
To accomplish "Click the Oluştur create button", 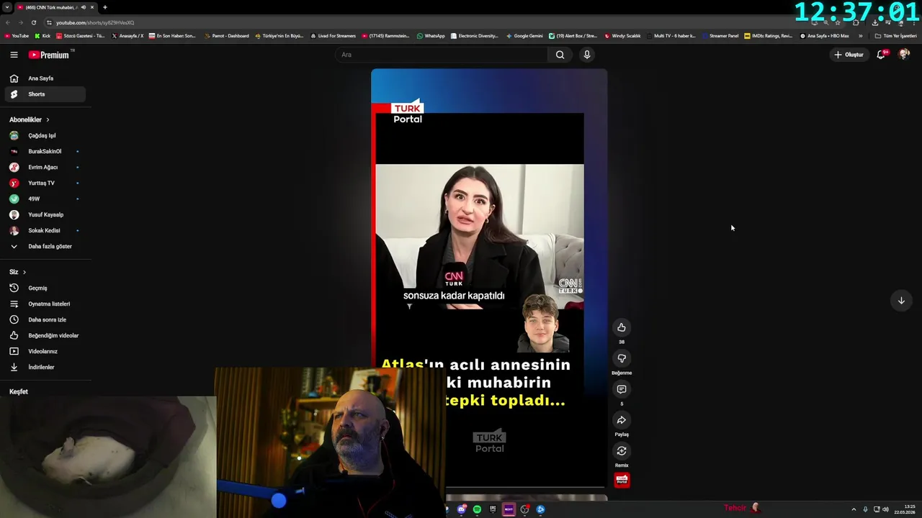I will point(849,55).
